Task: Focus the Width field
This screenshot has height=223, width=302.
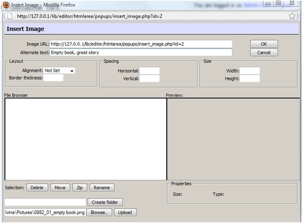Action: coord(250,71)
